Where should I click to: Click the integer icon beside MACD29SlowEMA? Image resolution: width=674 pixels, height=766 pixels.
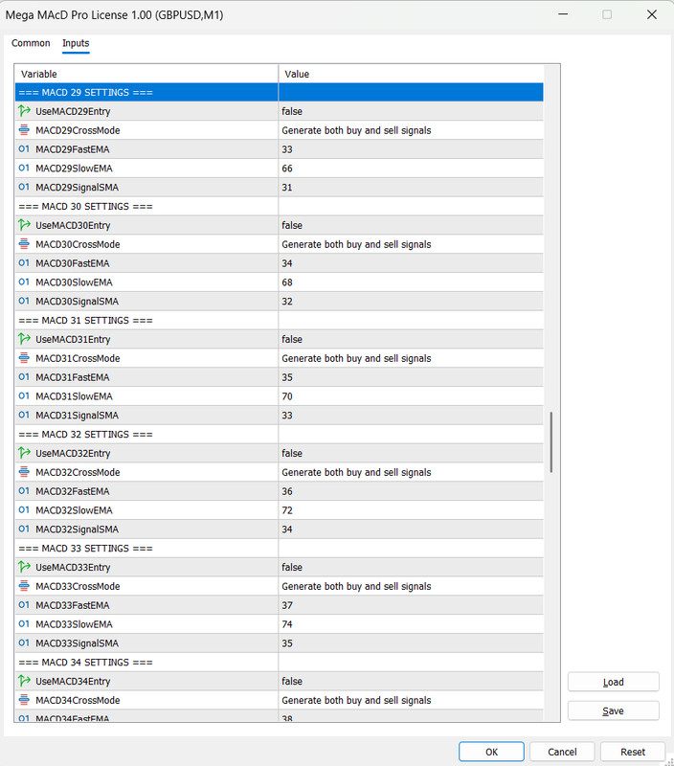click(24, 169)
